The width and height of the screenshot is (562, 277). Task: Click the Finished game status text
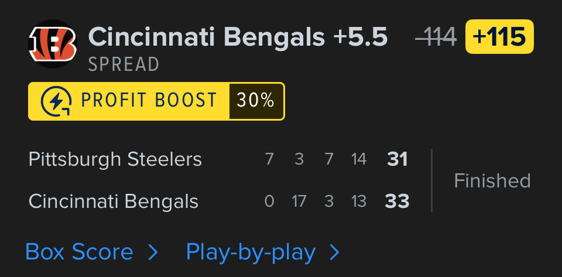coord(492,180)
